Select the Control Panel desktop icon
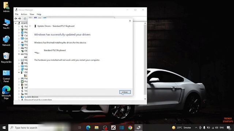Image resolution: width=234 pixels, height=131 pixels. coord(6,76)
